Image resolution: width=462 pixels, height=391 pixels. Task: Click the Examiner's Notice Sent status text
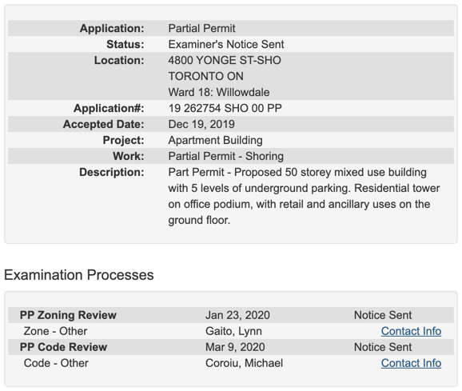click(226, 44)
